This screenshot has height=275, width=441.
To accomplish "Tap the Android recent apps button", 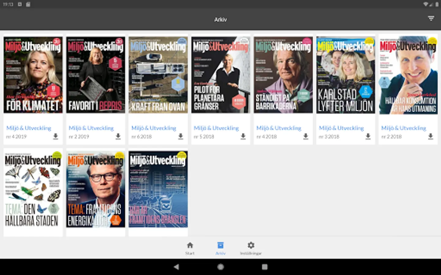I will point(265,267).
